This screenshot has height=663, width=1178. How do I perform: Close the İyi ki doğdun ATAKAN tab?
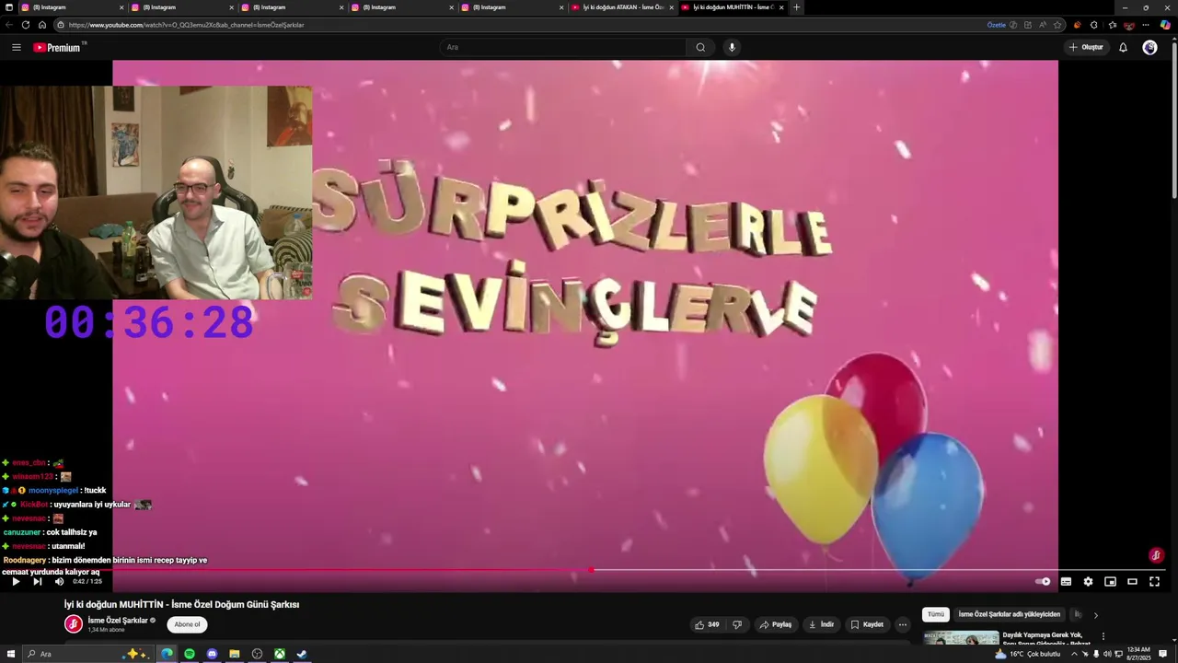(x=672, y=7)
